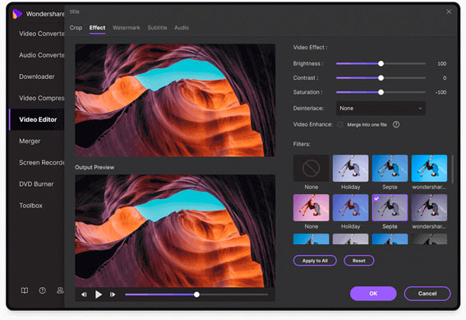The width and height of the screenshot is (466, 320).
Task: Open the user account icon in sidebar
Action: click(x=60, y=290)
